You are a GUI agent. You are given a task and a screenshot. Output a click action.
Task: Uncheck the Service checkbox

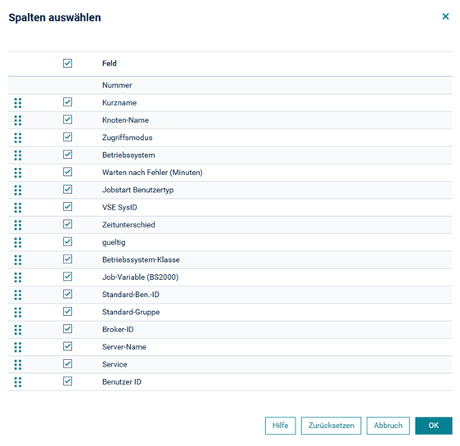[x=67, y=363]
